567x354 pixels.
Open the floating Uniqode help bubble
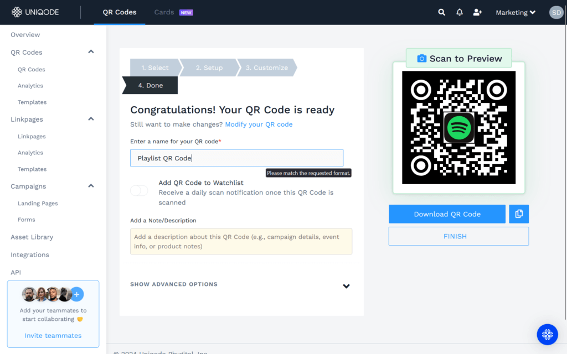[547, 334]
